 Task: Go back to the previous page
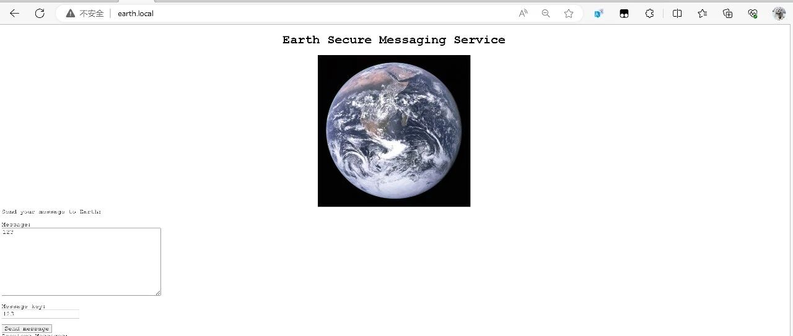coord(14,13)
